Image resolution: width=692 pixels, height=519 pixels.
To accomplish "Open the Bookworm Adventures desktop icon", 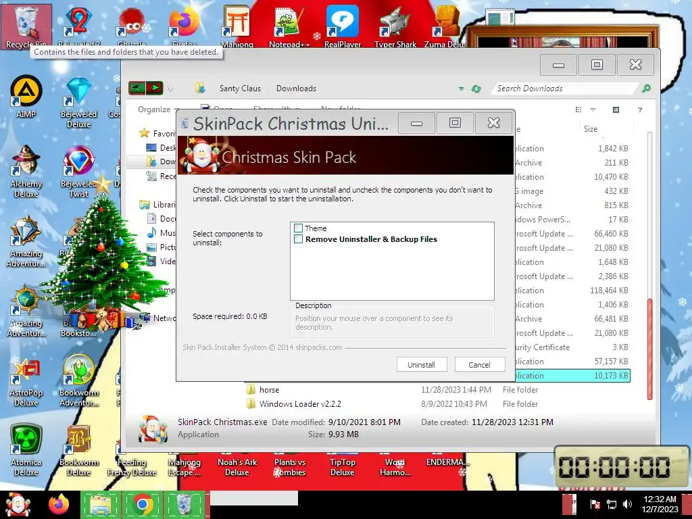I will pos(78,380).
